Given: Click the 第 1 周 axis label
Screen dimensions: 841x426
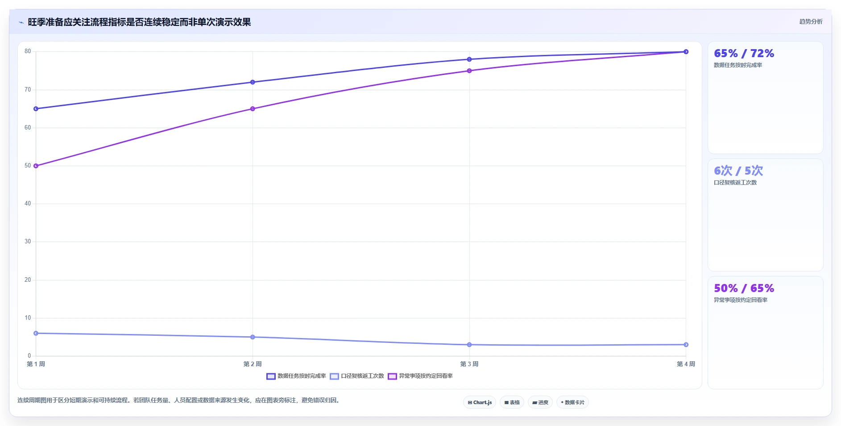Looking at the screenshot, I should pyautogui.click(x=36, y=364).
